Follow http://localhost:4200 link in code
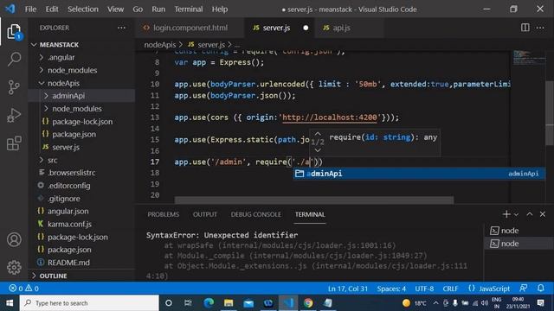The image size is (554, 311). point(330,117)
